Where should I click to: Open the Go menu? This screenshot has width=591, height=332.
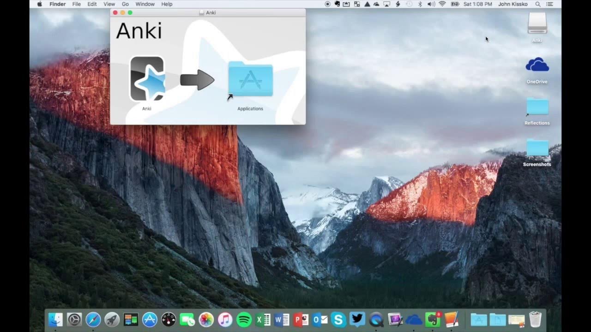pos(125,4)
